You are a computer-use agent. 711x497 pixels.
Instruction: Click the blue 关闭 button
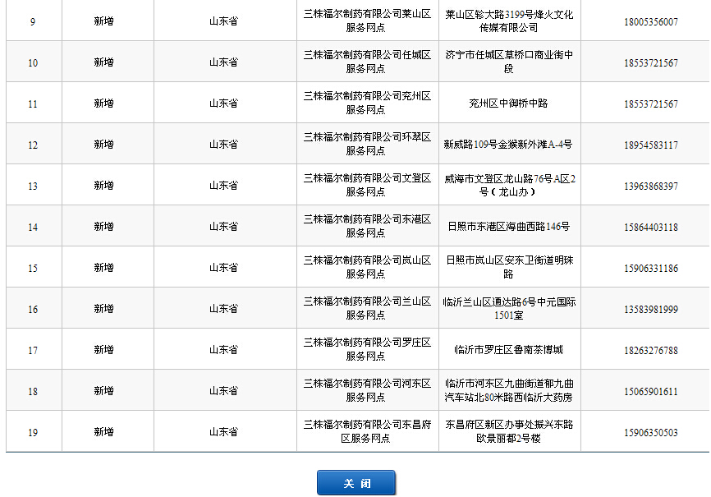(356, 482)
